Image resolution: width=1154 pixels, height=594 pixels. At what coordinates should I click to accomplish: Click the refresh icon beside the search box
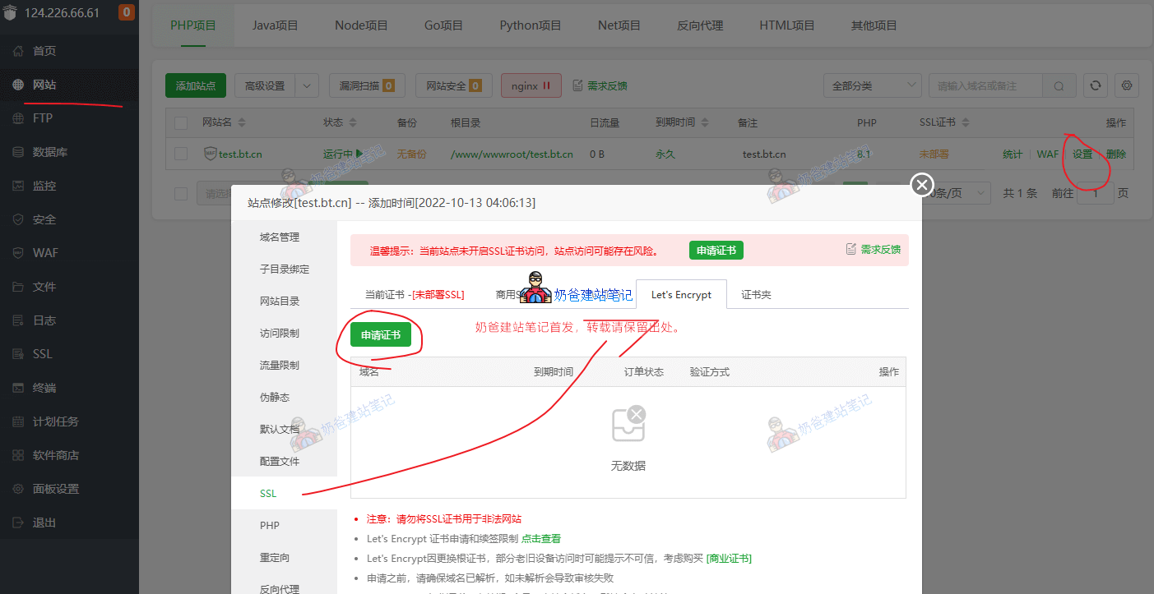point(1094,85)
